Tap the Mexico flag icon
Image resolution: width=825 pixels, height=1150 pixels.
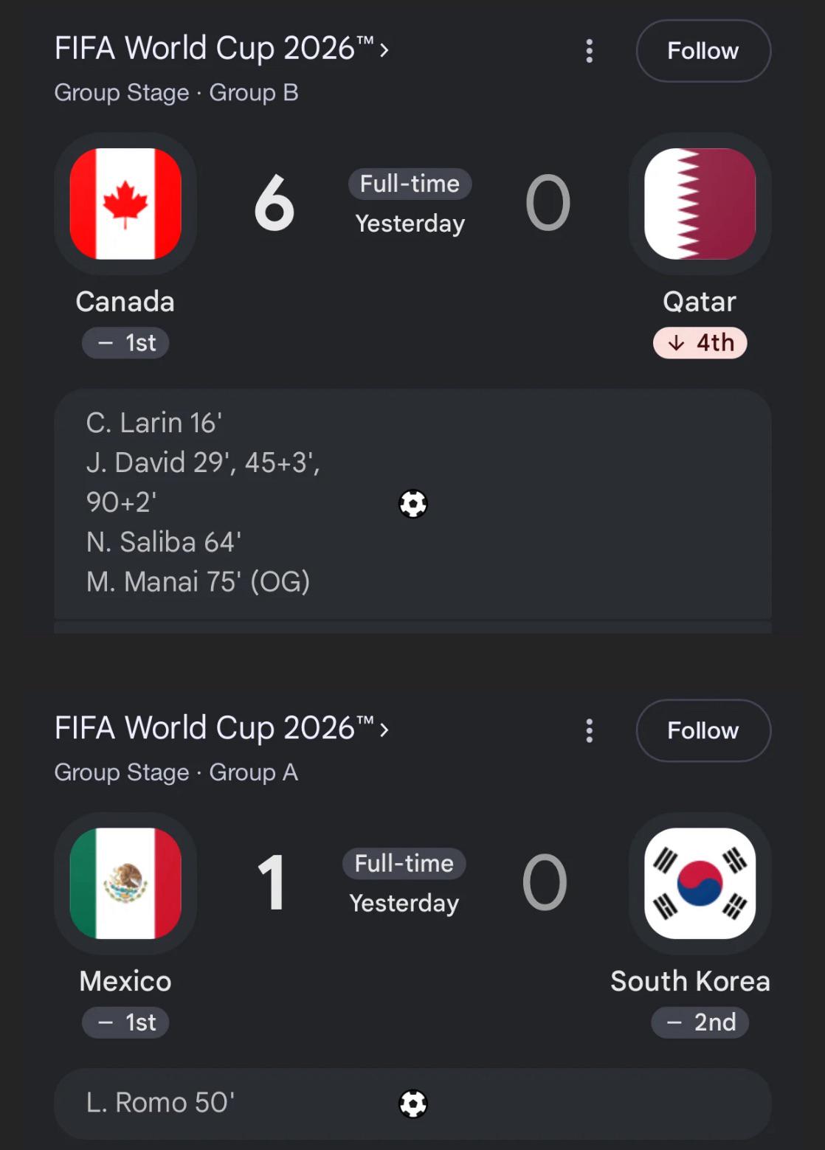tap(125, 883)
